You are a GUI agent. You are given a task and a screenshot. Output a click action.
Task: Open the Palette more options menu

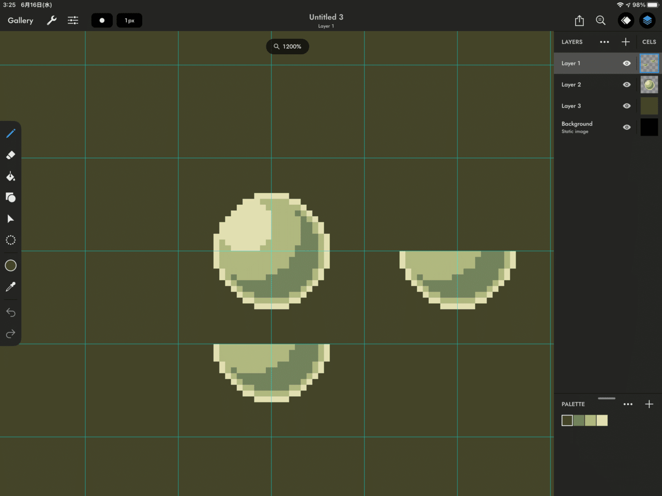628,404
